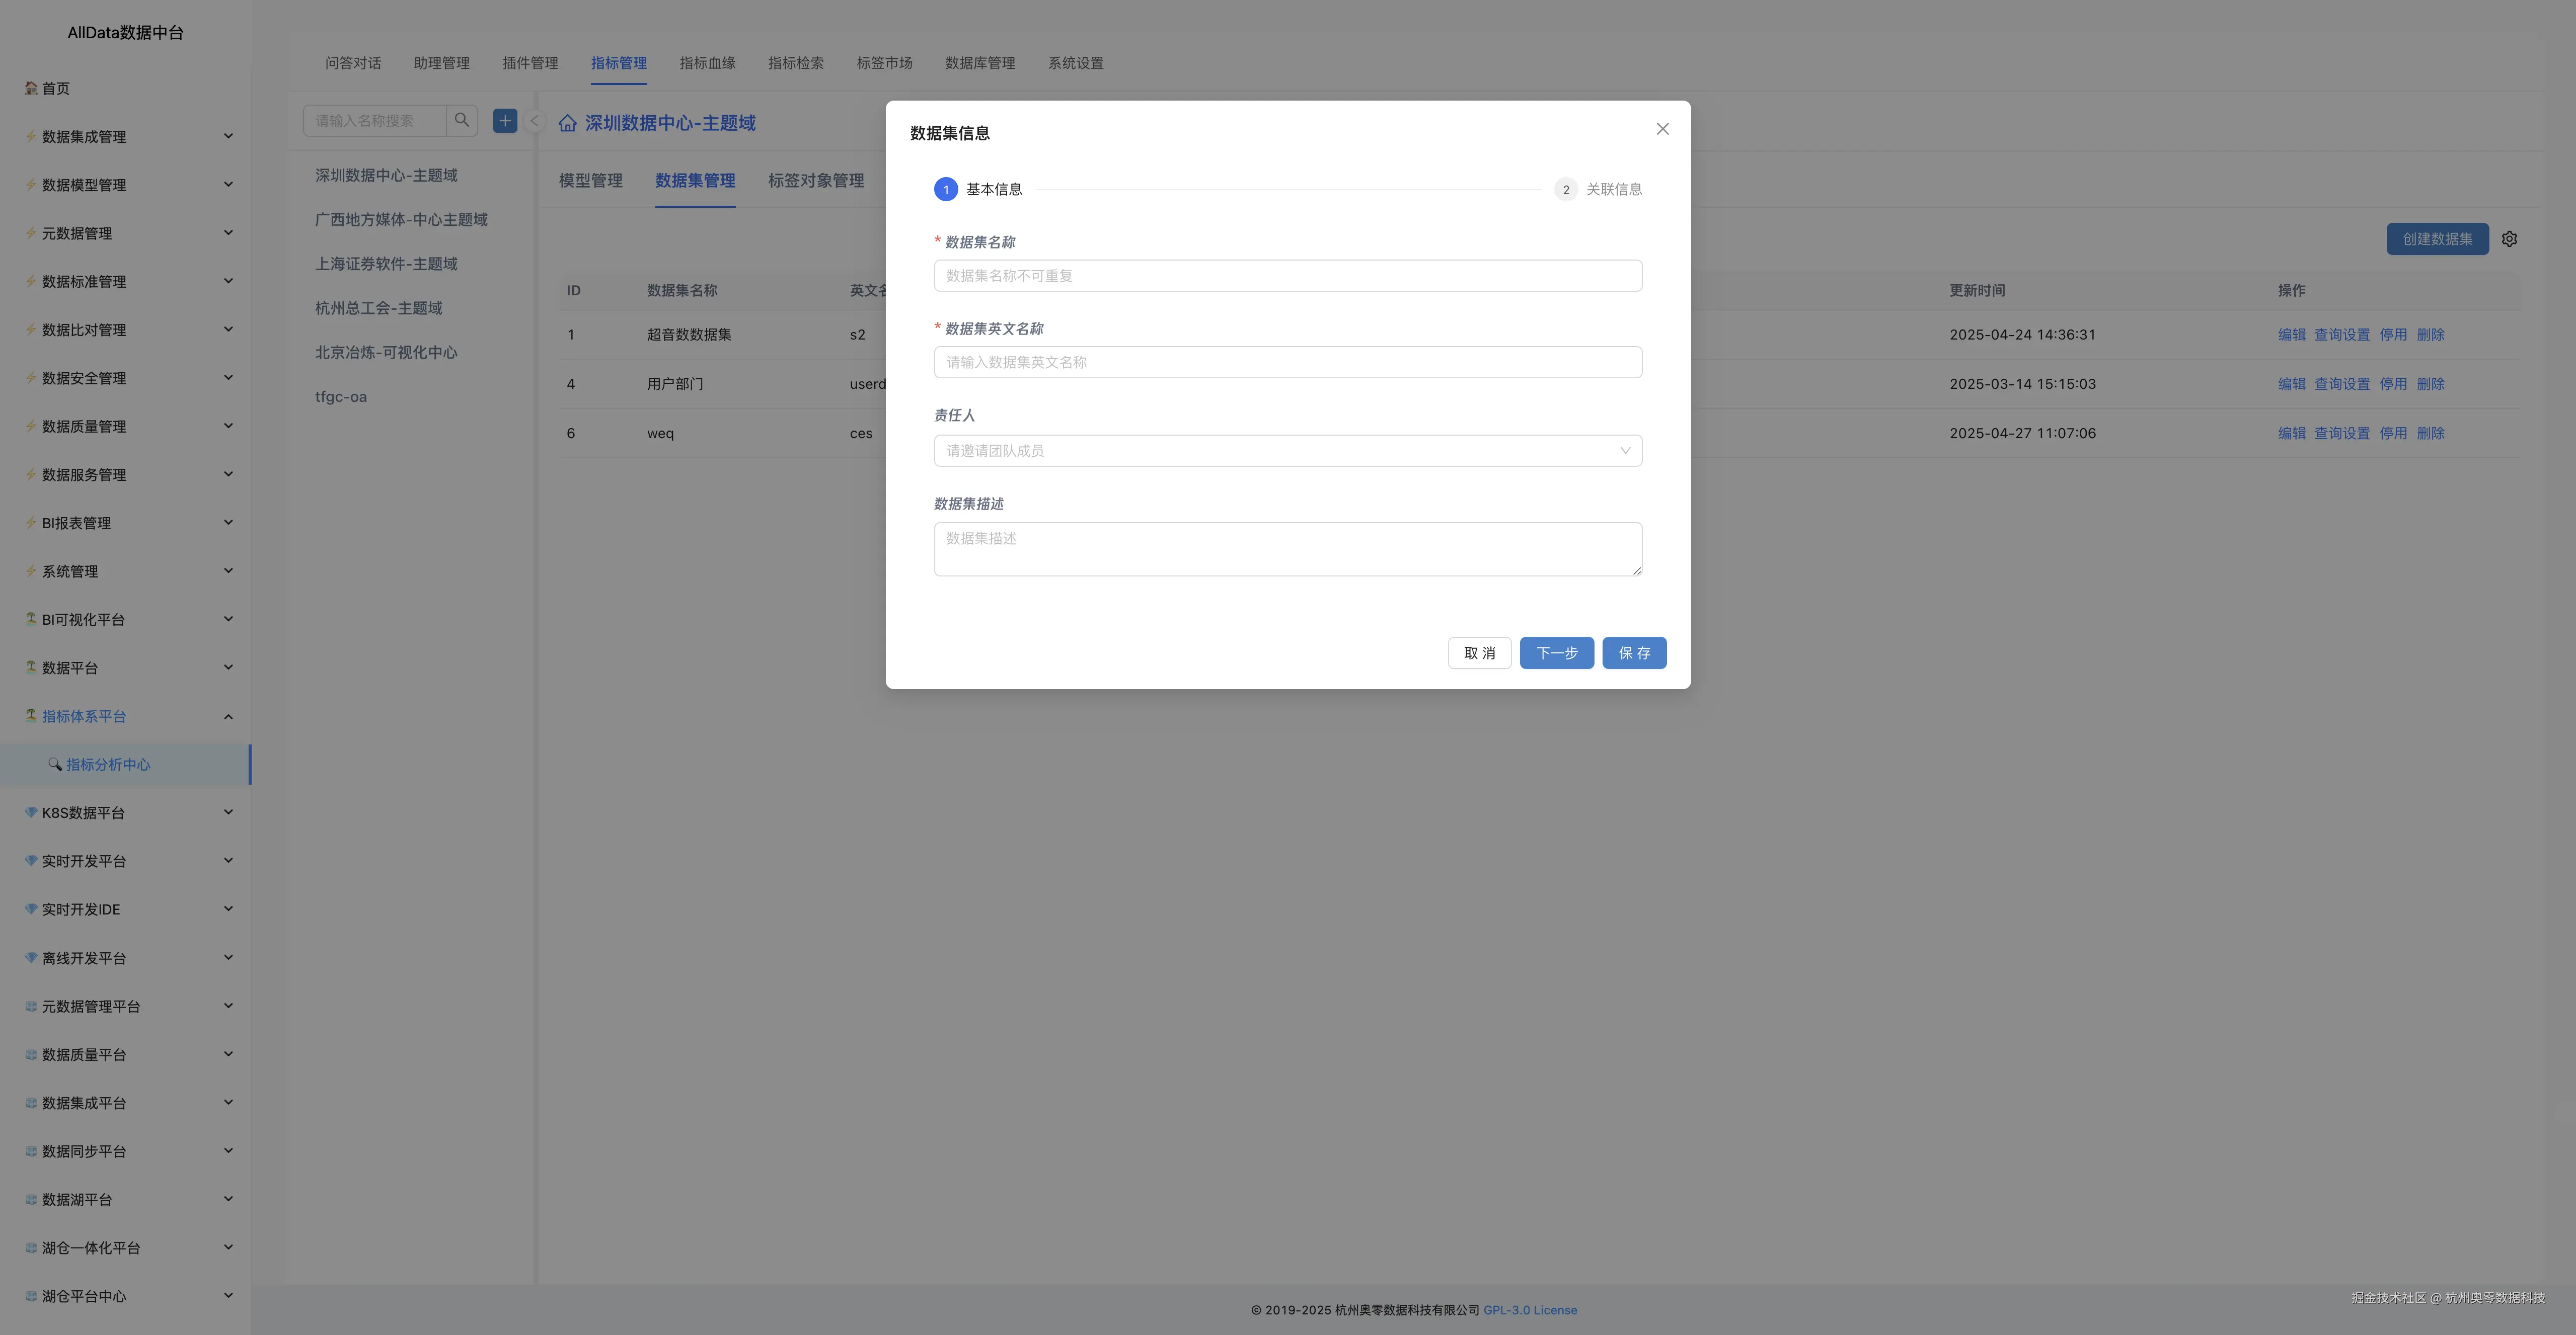Click the 取消 button
The height and width of the screenshot is (1335, 2576).
coord(1479,652)
